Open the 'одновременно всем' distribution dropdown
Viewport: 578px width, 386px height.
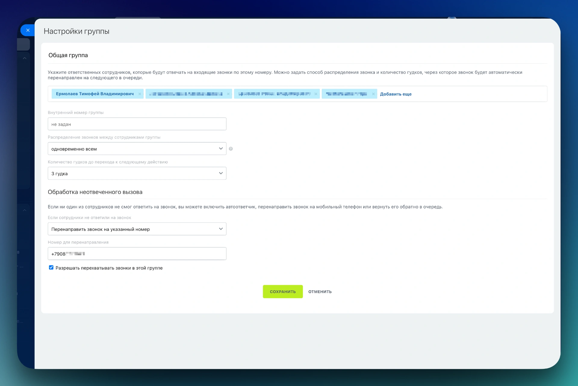pos(137,149)
